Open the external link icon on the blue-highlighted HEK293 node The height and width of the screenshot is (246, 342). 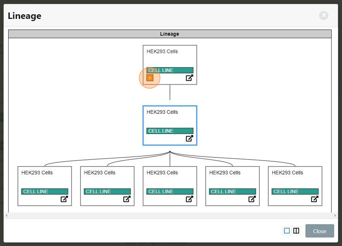189,138
